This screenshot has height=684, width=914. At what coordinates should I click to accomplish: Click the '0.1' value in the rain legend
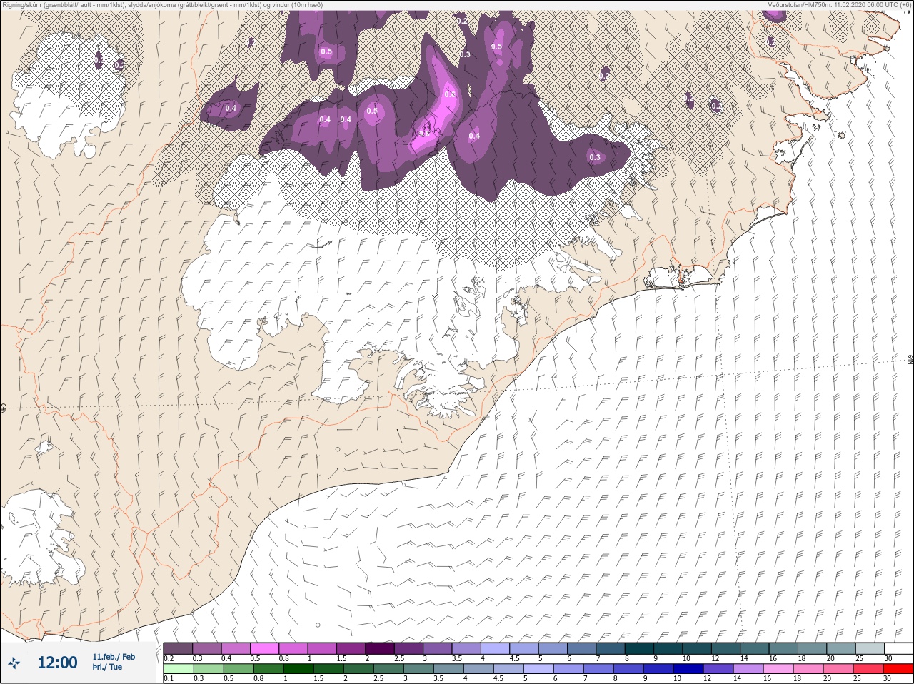[x=169, y=679]
